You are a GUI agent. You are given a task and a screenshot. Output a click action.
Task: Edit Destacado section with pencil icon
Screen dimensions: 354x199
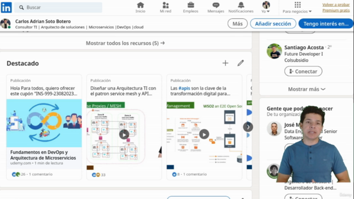(x=241, y=63)
